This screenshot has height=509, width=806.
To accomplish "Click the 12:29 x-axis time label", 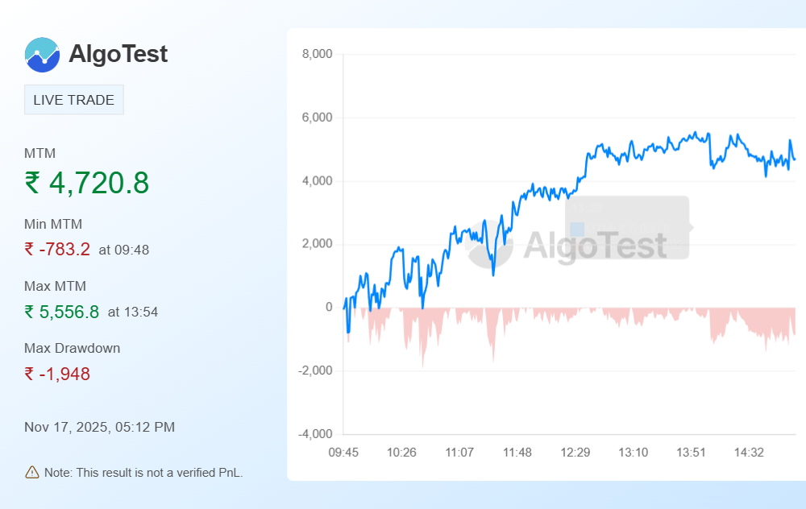I will pos(575,453).
